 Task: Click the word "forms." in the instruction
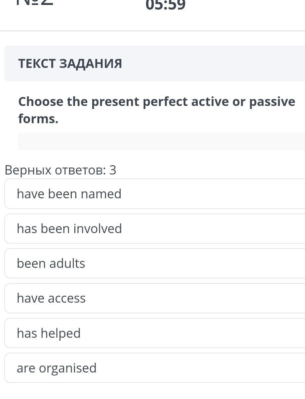pyautogui.click(x=38, y=119)
